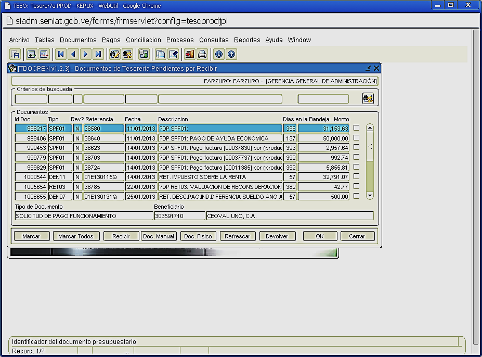Click the Marcar Todos button
The height and width of the screenshot is (357, 482).
(76, 236)
